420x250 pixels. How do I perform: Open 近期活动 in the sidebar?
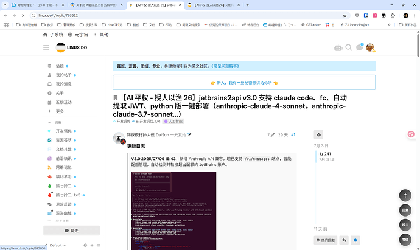63,102
